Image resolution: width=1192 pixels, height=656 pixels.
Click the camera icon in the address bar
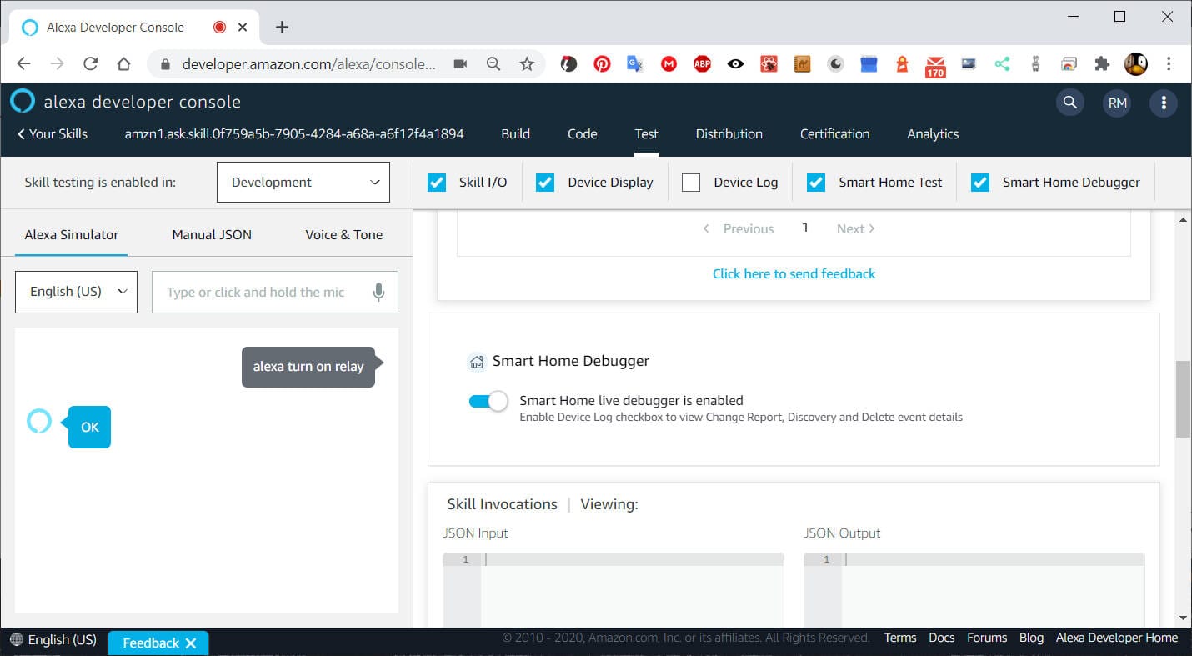[x=460, y=63]
